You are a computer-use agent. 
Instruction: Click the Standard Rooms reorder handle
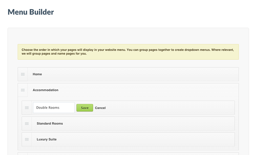(x=27, y=124)
